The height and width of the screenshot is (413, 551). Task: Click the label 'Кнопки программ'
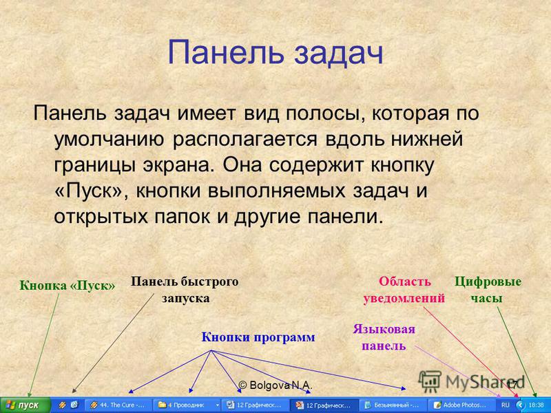pyautogui.click(x=258, y=337)
